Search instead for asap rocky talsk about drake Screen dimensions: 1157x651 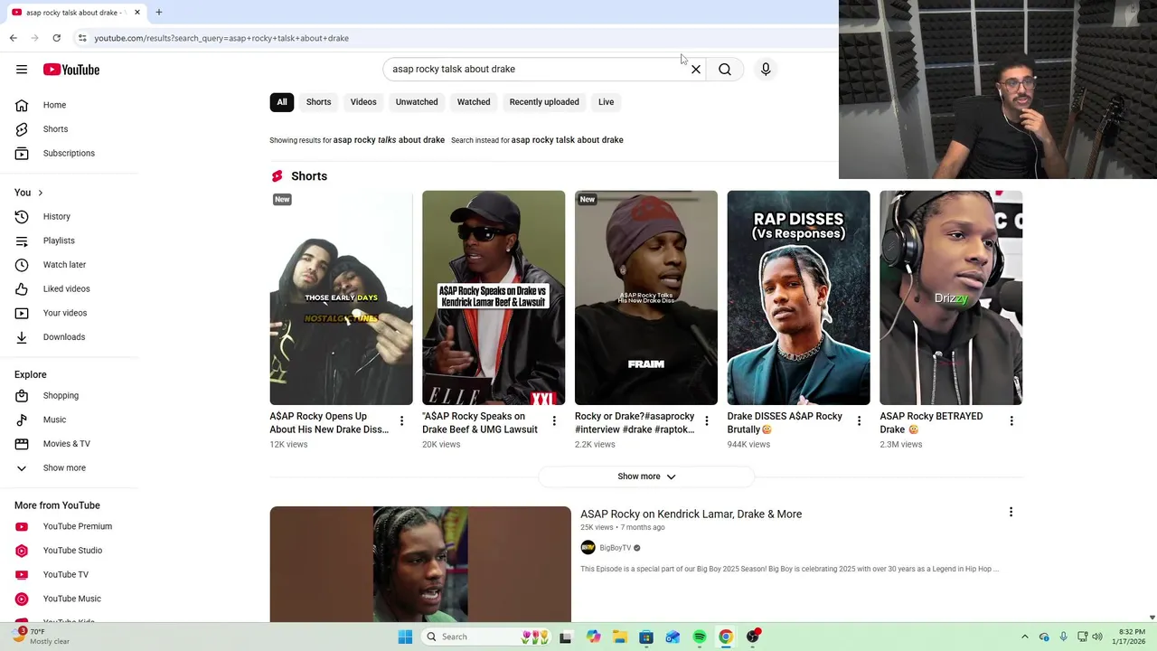click(x=567, y=140)
